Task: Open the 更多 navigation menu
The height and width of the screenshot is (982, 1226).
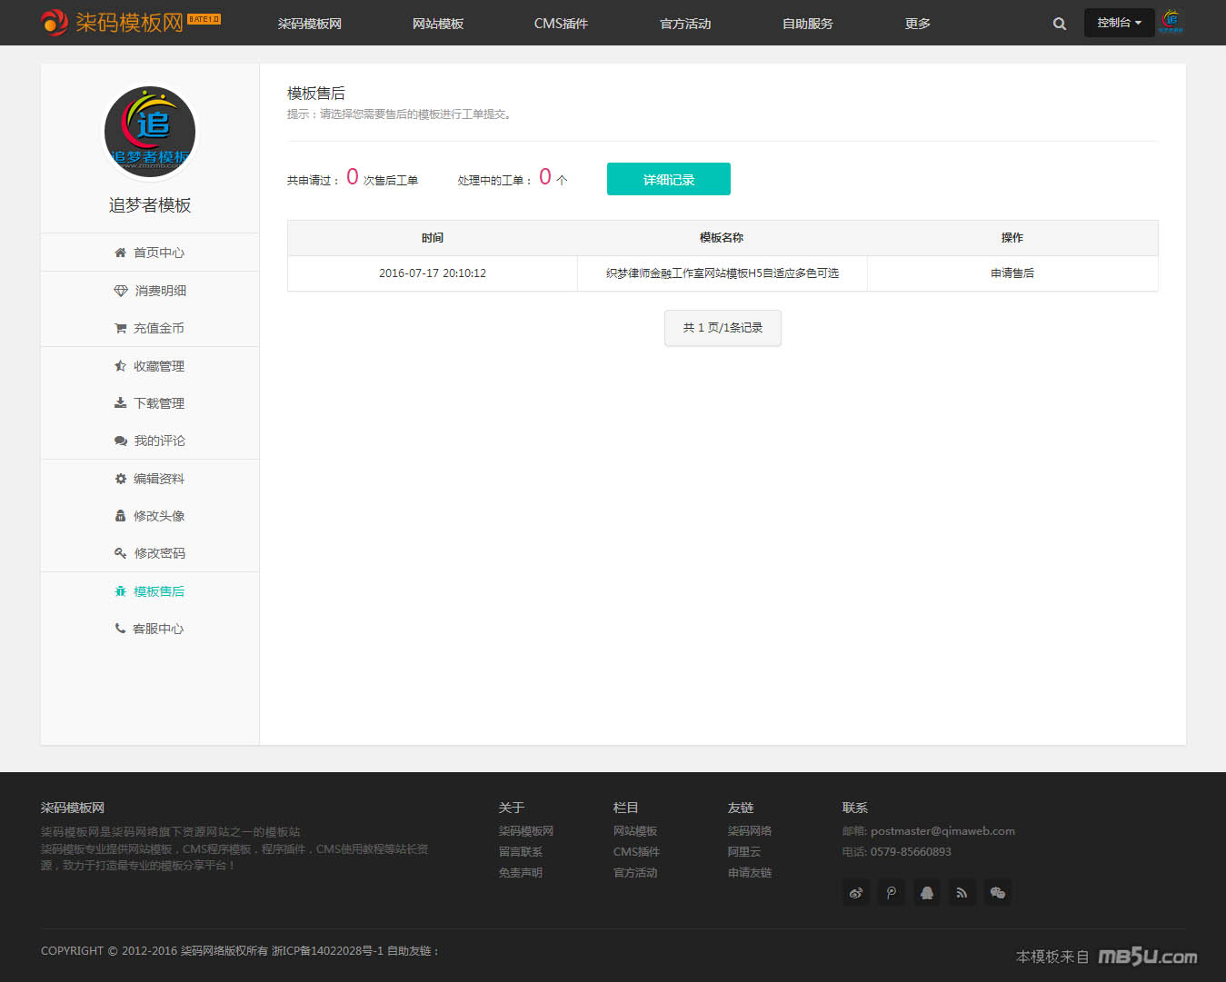Action: pyautogui.click(x=917, y=24)
